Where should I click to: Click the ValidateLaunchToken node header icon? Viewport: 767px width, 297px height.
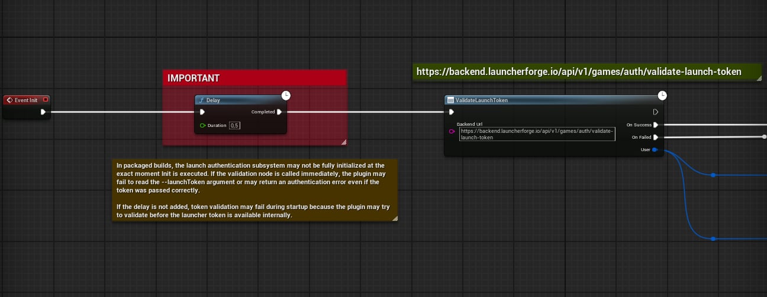click(x=450, y=100)
